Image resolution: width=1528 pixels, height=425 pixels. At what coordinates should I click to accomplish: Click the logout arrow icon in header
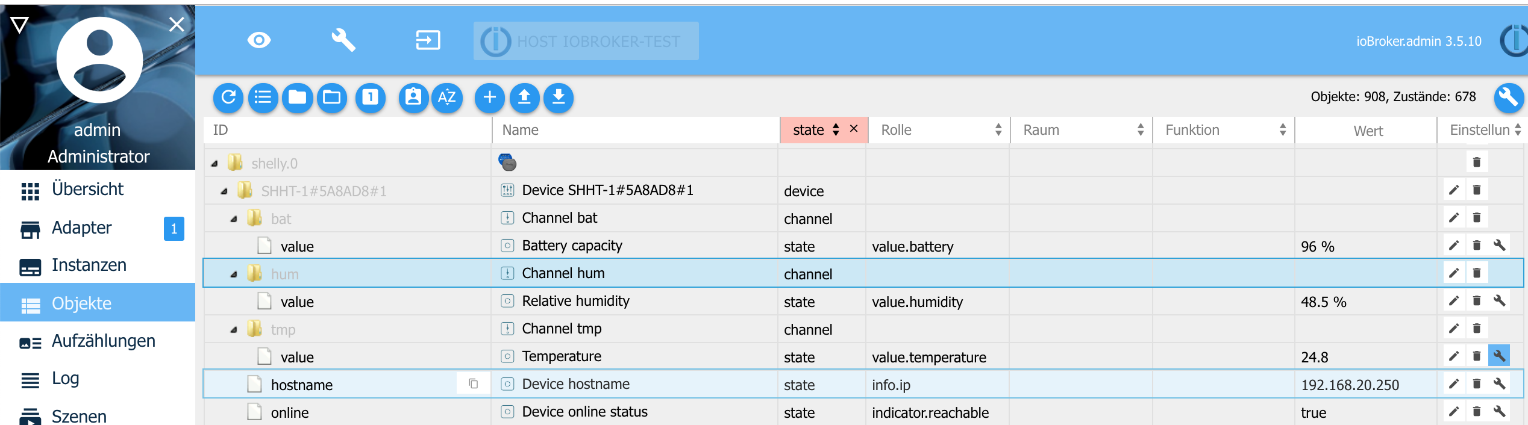click(x=428, y=40)
